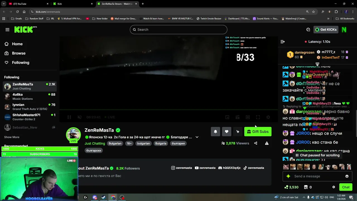This screenshot has width=357, height=201.
Task: Expand gifter leaderboard handle in chat
Action: 317,64
